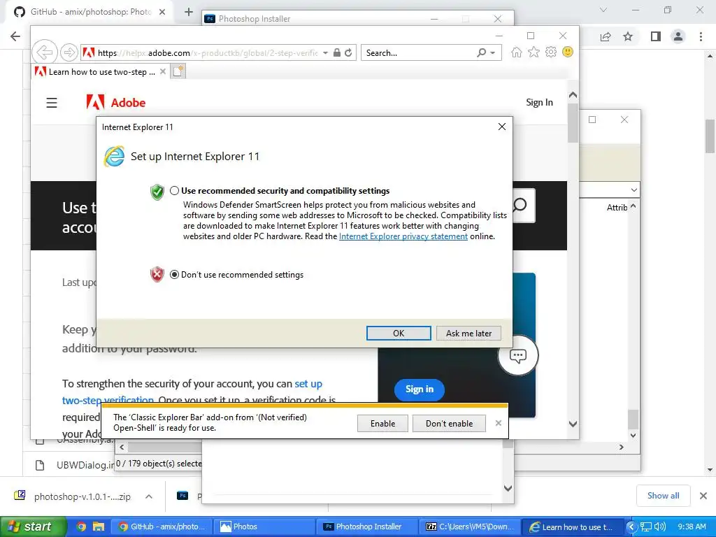
Task: Close the Set up Internet Explorer 11 dialog
Action: tap(501, 127)
